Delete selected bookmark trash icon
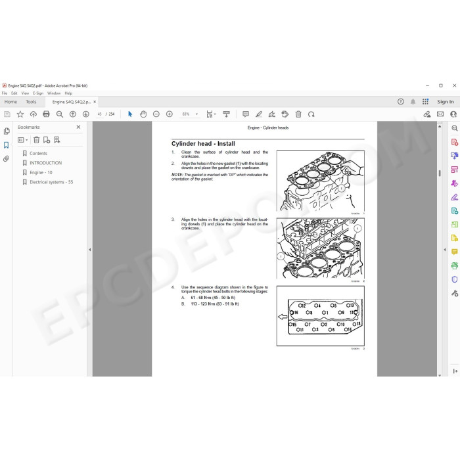This screenshot has height=460, width=460. [x=36, y=140]
